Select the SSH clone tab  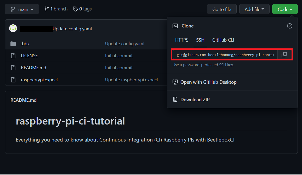200,40
